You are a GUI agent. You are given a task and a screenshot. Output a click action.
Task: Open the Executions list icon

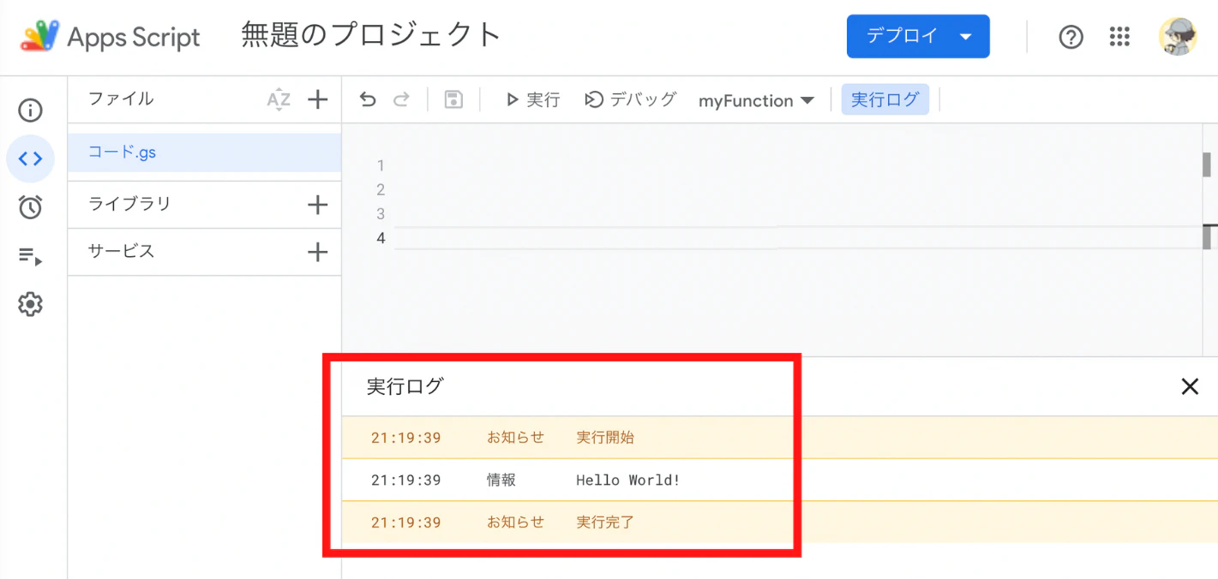click(x=30, y=255)
